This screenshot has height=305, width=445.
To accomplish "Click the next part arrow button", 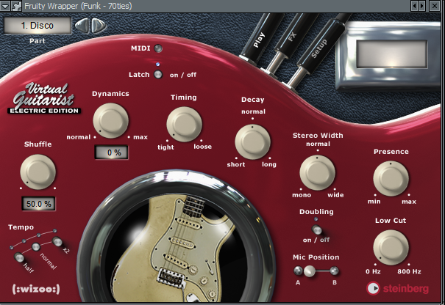I will tap(99, 26).
